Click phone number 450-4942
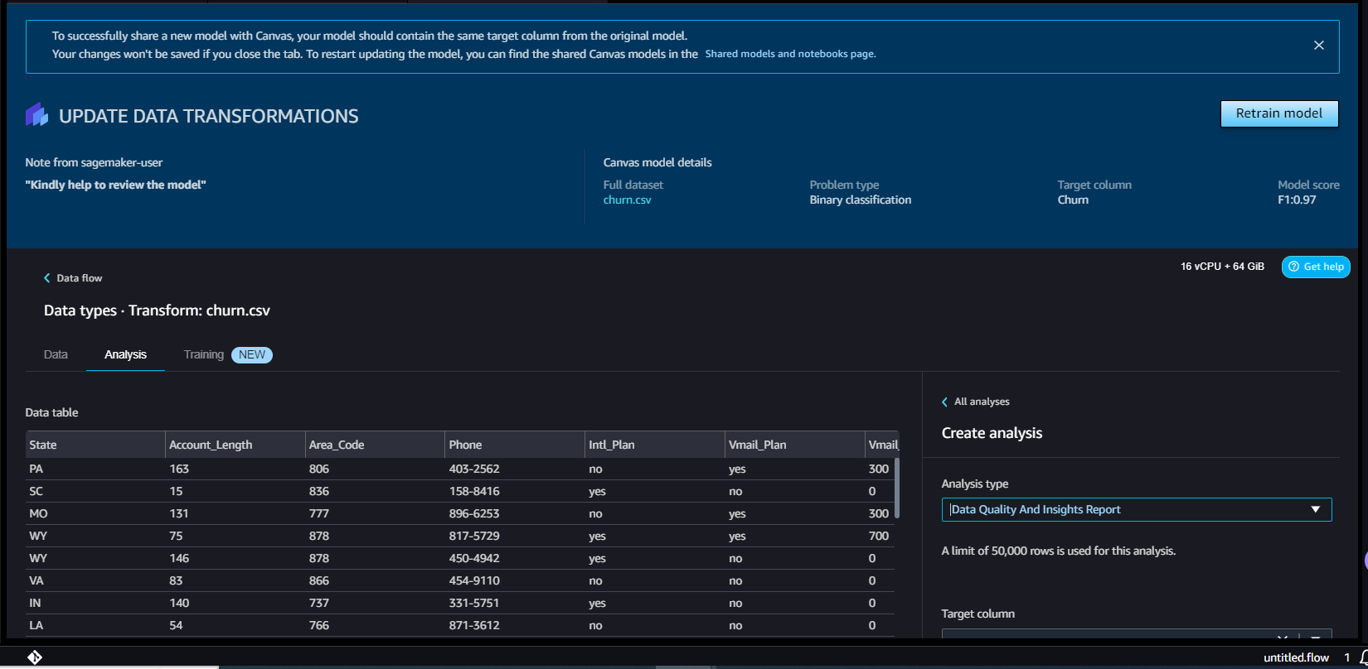The width and height of the screenshot is (1368, 669). click(x=474, y=558)
